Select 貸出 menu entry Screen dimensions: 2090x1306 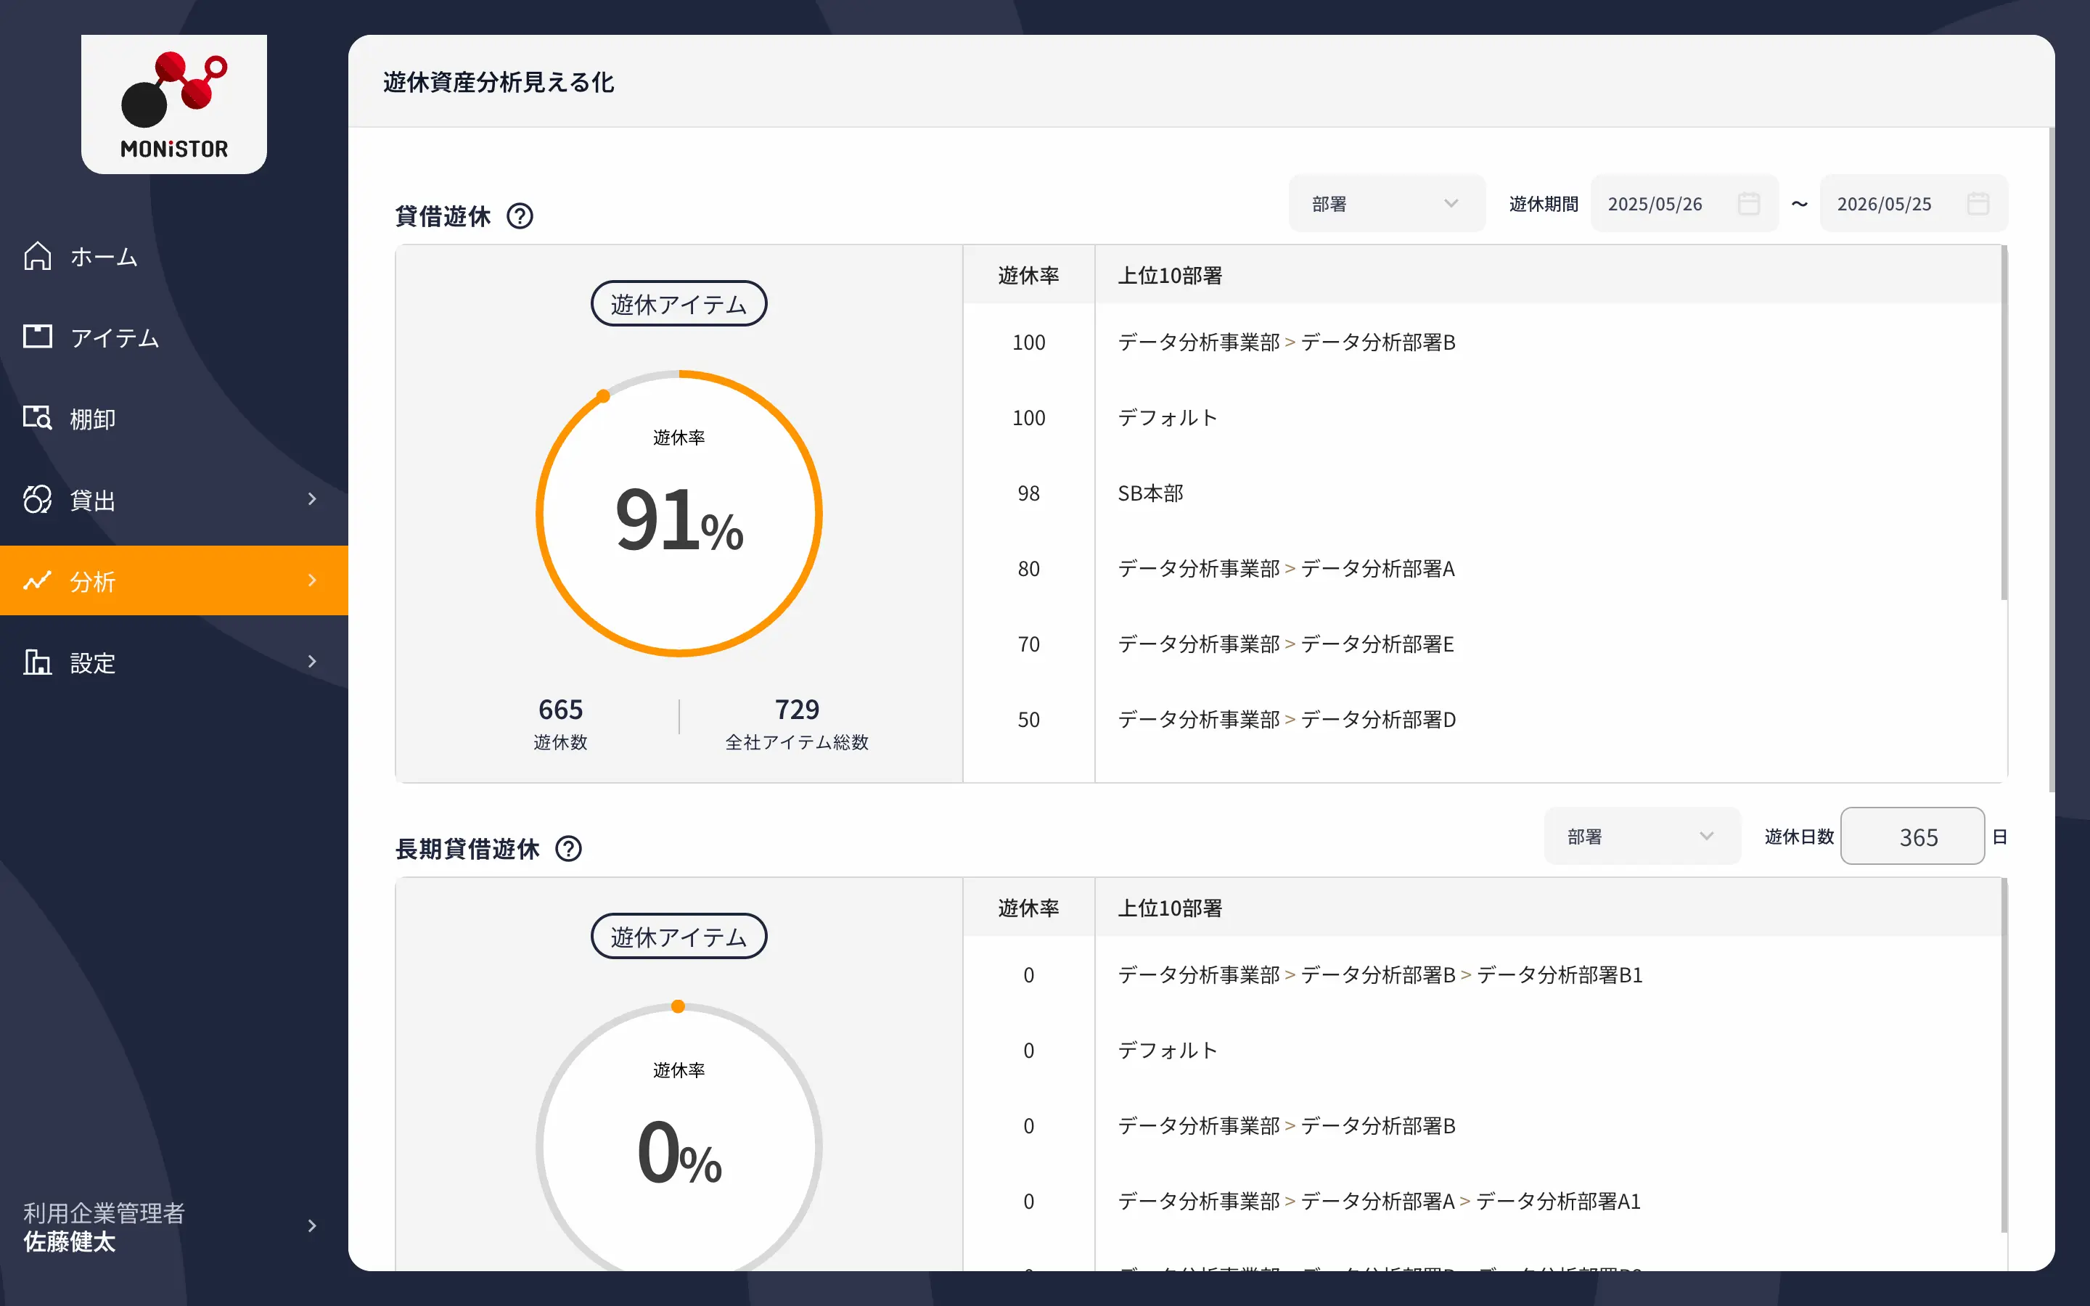point(173,499)
